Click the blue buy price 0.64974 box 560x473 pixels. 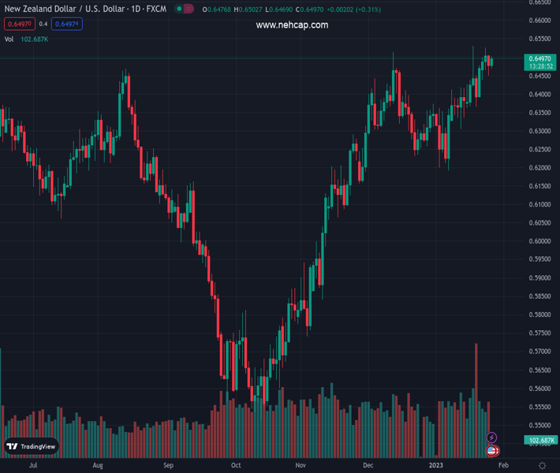click(x=67, y=24)
